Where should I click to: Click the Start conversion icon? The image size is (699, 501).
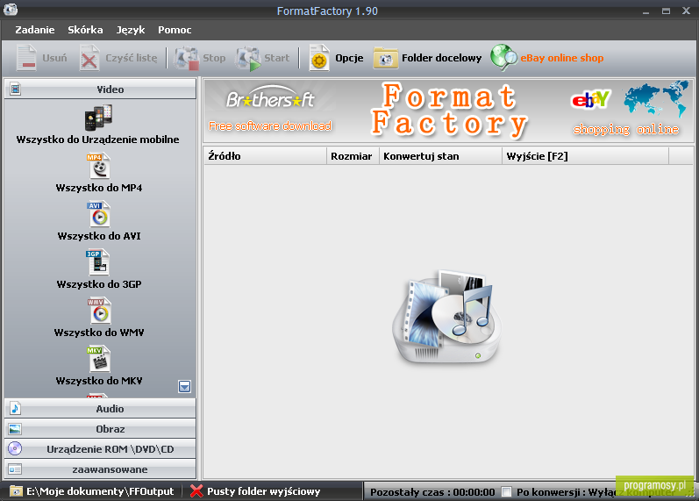point(248,58)
